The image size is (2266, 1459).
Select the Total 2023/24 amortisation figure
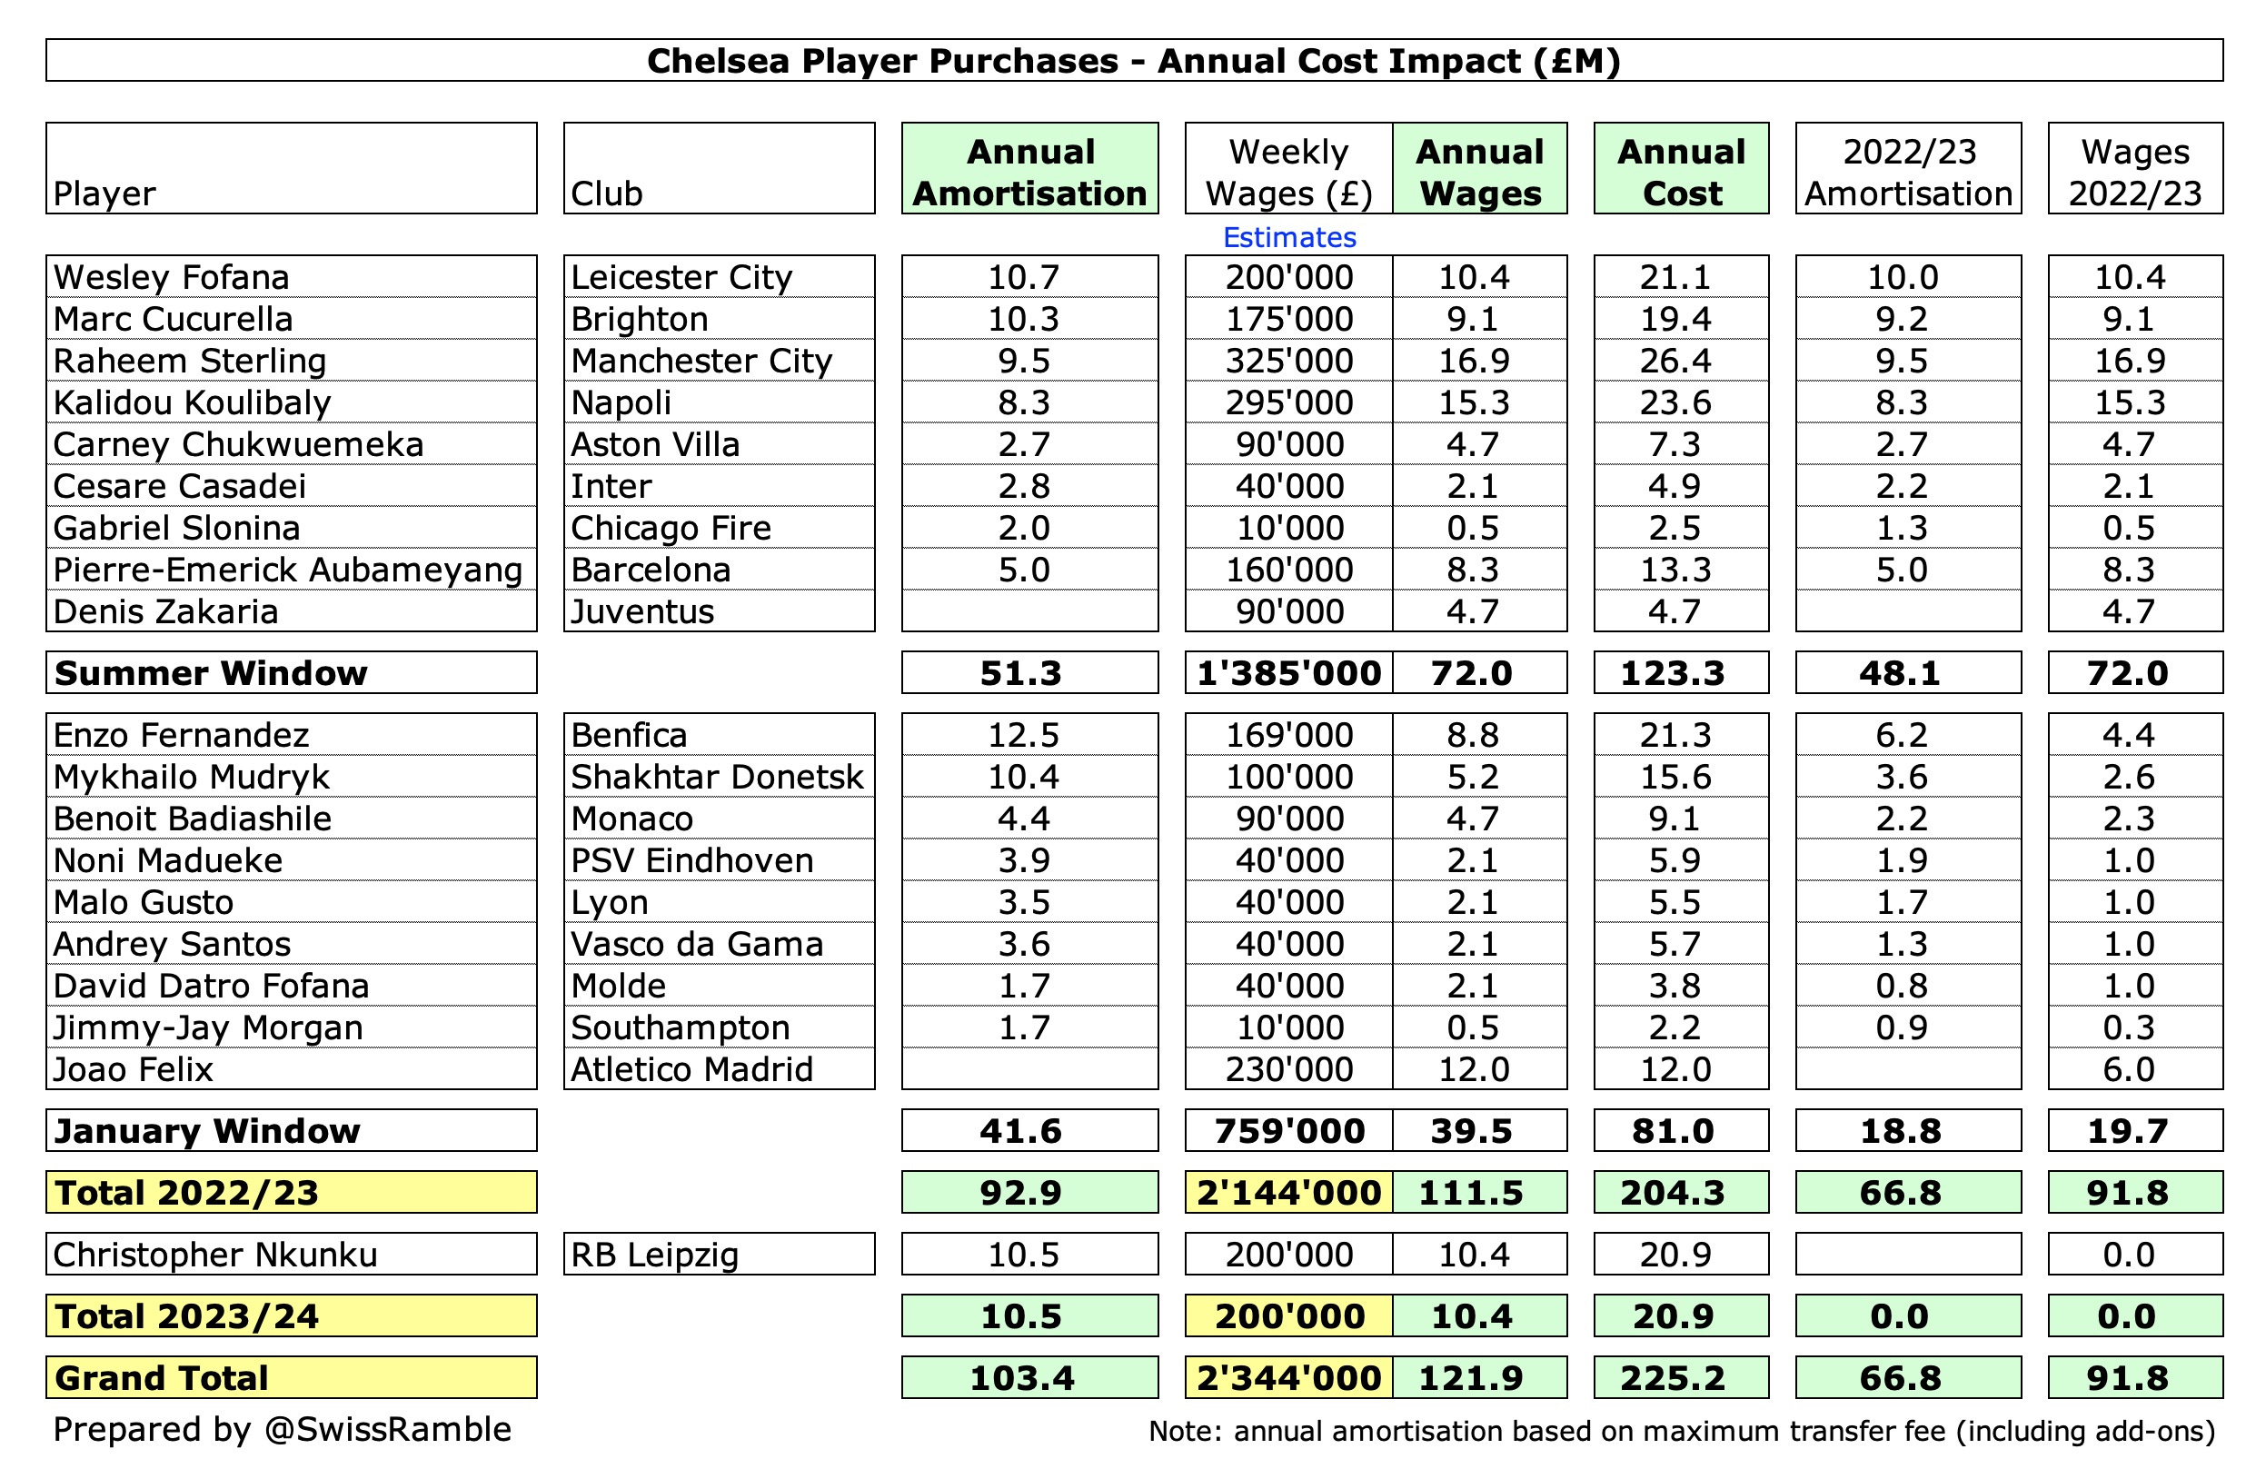(1029, 1316)
